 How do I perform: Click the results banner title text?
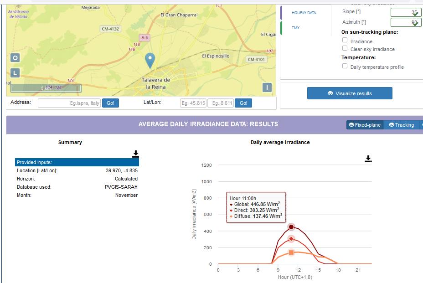(208, 124)
